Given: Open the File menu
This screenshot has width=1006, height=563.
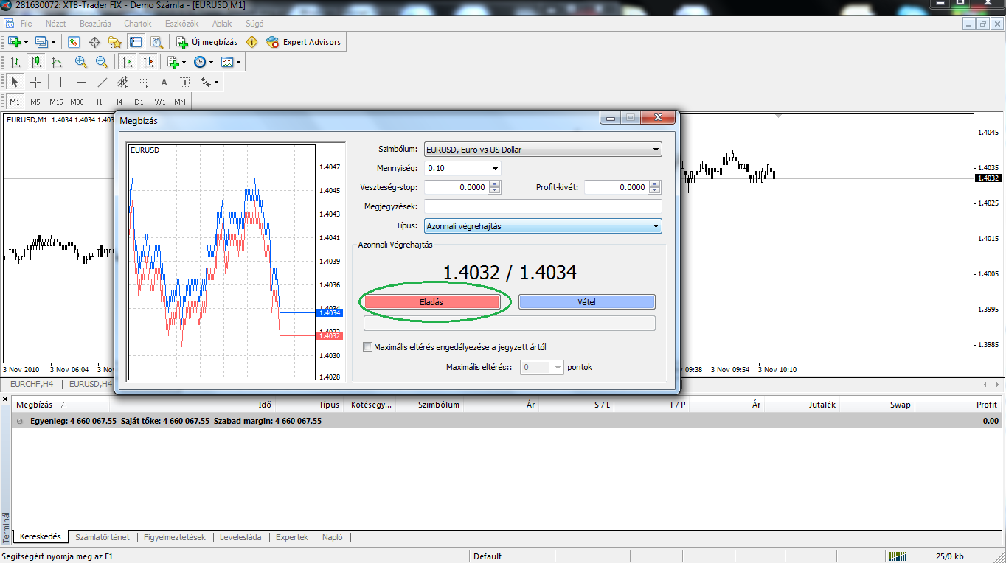Looking at the screenshot, I should coord(26,24).
